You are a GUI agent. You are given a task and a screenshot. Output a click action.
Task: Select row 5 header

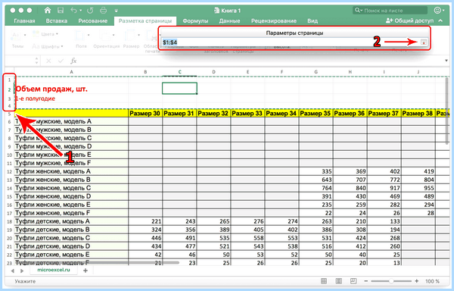9,114
